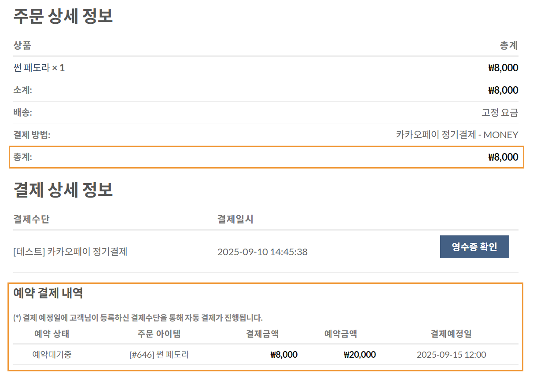
Task: Select the 예약 결제 내역 heading
Action: (x=48, y=293)
